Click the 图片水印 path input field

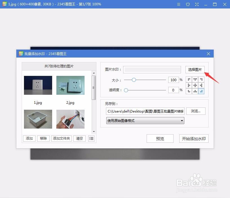point(152,70)
